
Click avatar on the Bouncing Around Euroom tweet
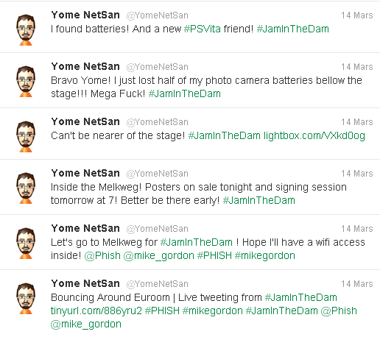click(x=26, y=299)
